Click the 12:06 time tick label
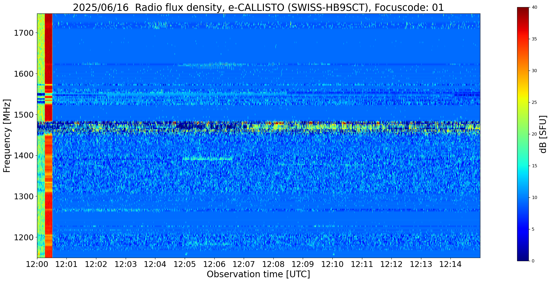This screenshot has height=282, width=551. tap(214, 264)
